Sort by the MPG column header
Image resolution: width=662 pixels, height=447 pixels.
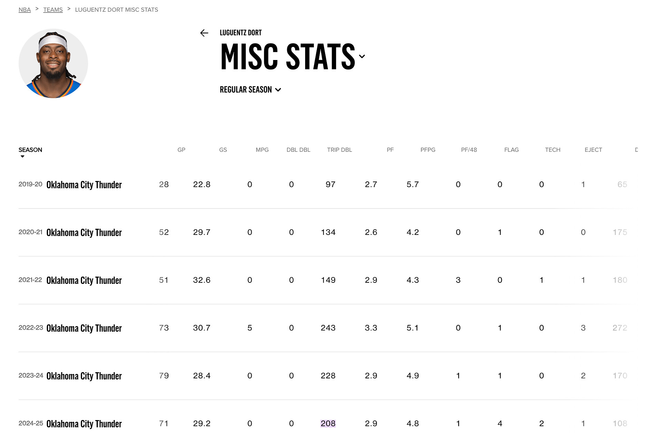click(x=262, y=150)
